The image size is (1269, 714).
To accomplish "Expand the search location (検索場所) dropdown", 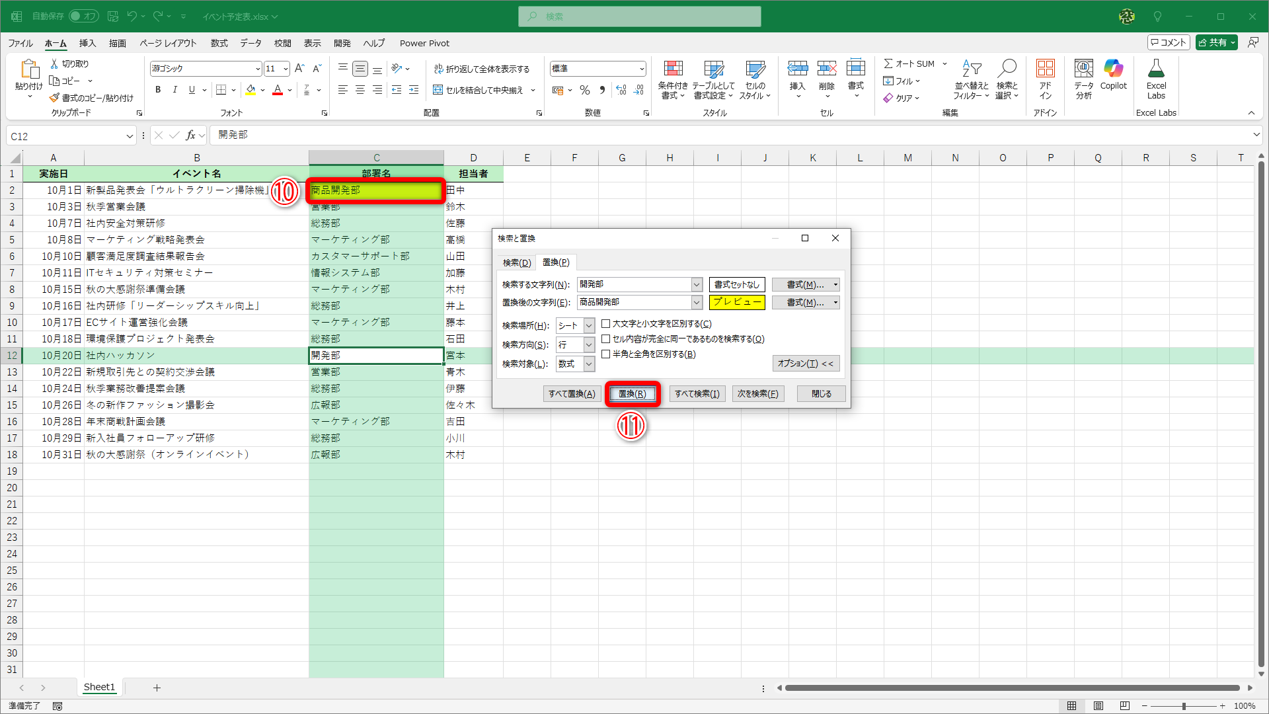I will tap(588, 326).
